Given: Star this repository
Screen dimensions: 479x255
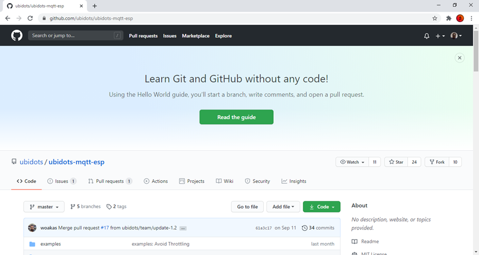Looking at the screenshot, I should pyautogui.click(x=396, y=162).
